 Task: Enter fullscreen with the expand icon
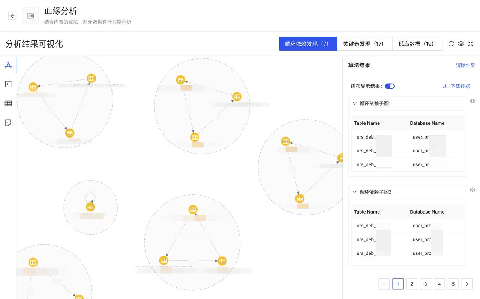pyautogui.click(x=471, y=43)
